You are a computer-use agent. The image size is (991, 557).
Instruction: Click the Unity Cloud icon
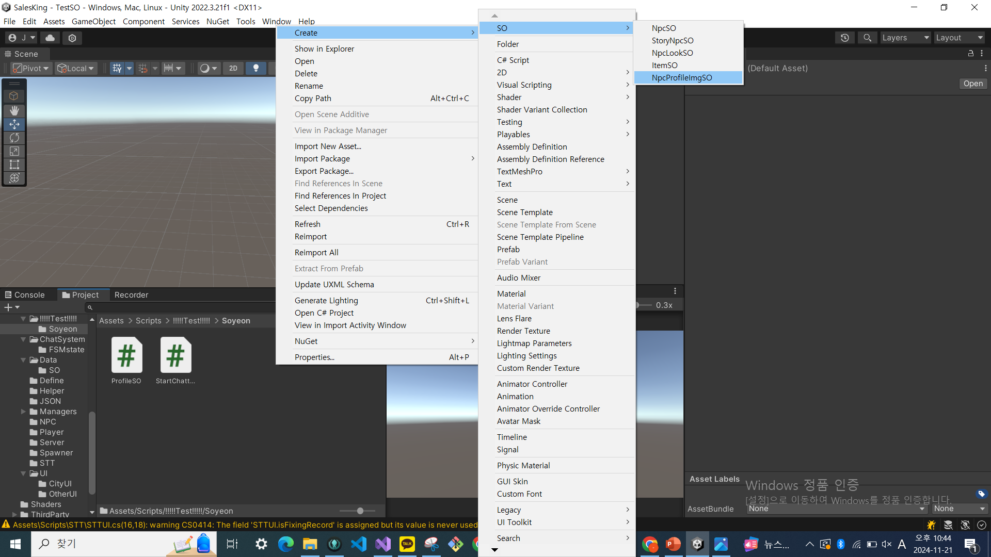click(x=50, y=38)
